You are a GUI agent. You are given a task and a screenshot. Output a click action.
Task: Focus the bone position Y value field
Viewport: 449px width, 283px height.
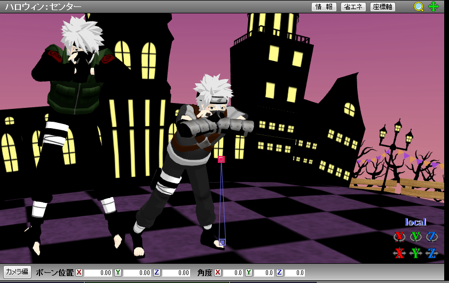tap(137, 273)
